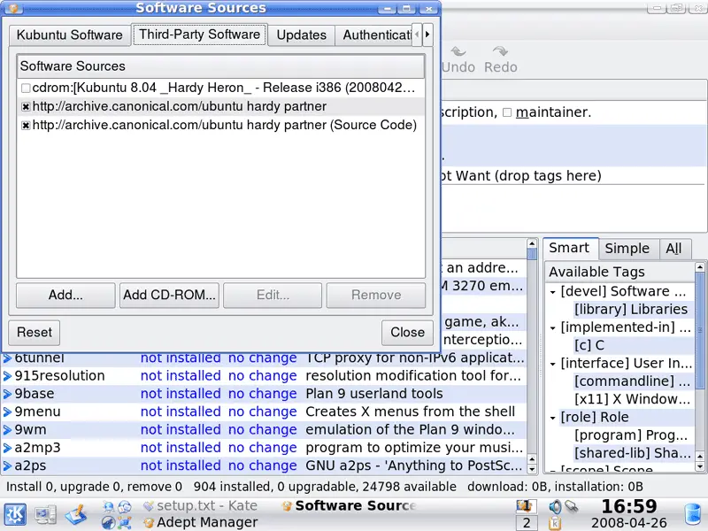
Task: Open the Klipper clipboard tray icon
Action: [x=555, y=523]
